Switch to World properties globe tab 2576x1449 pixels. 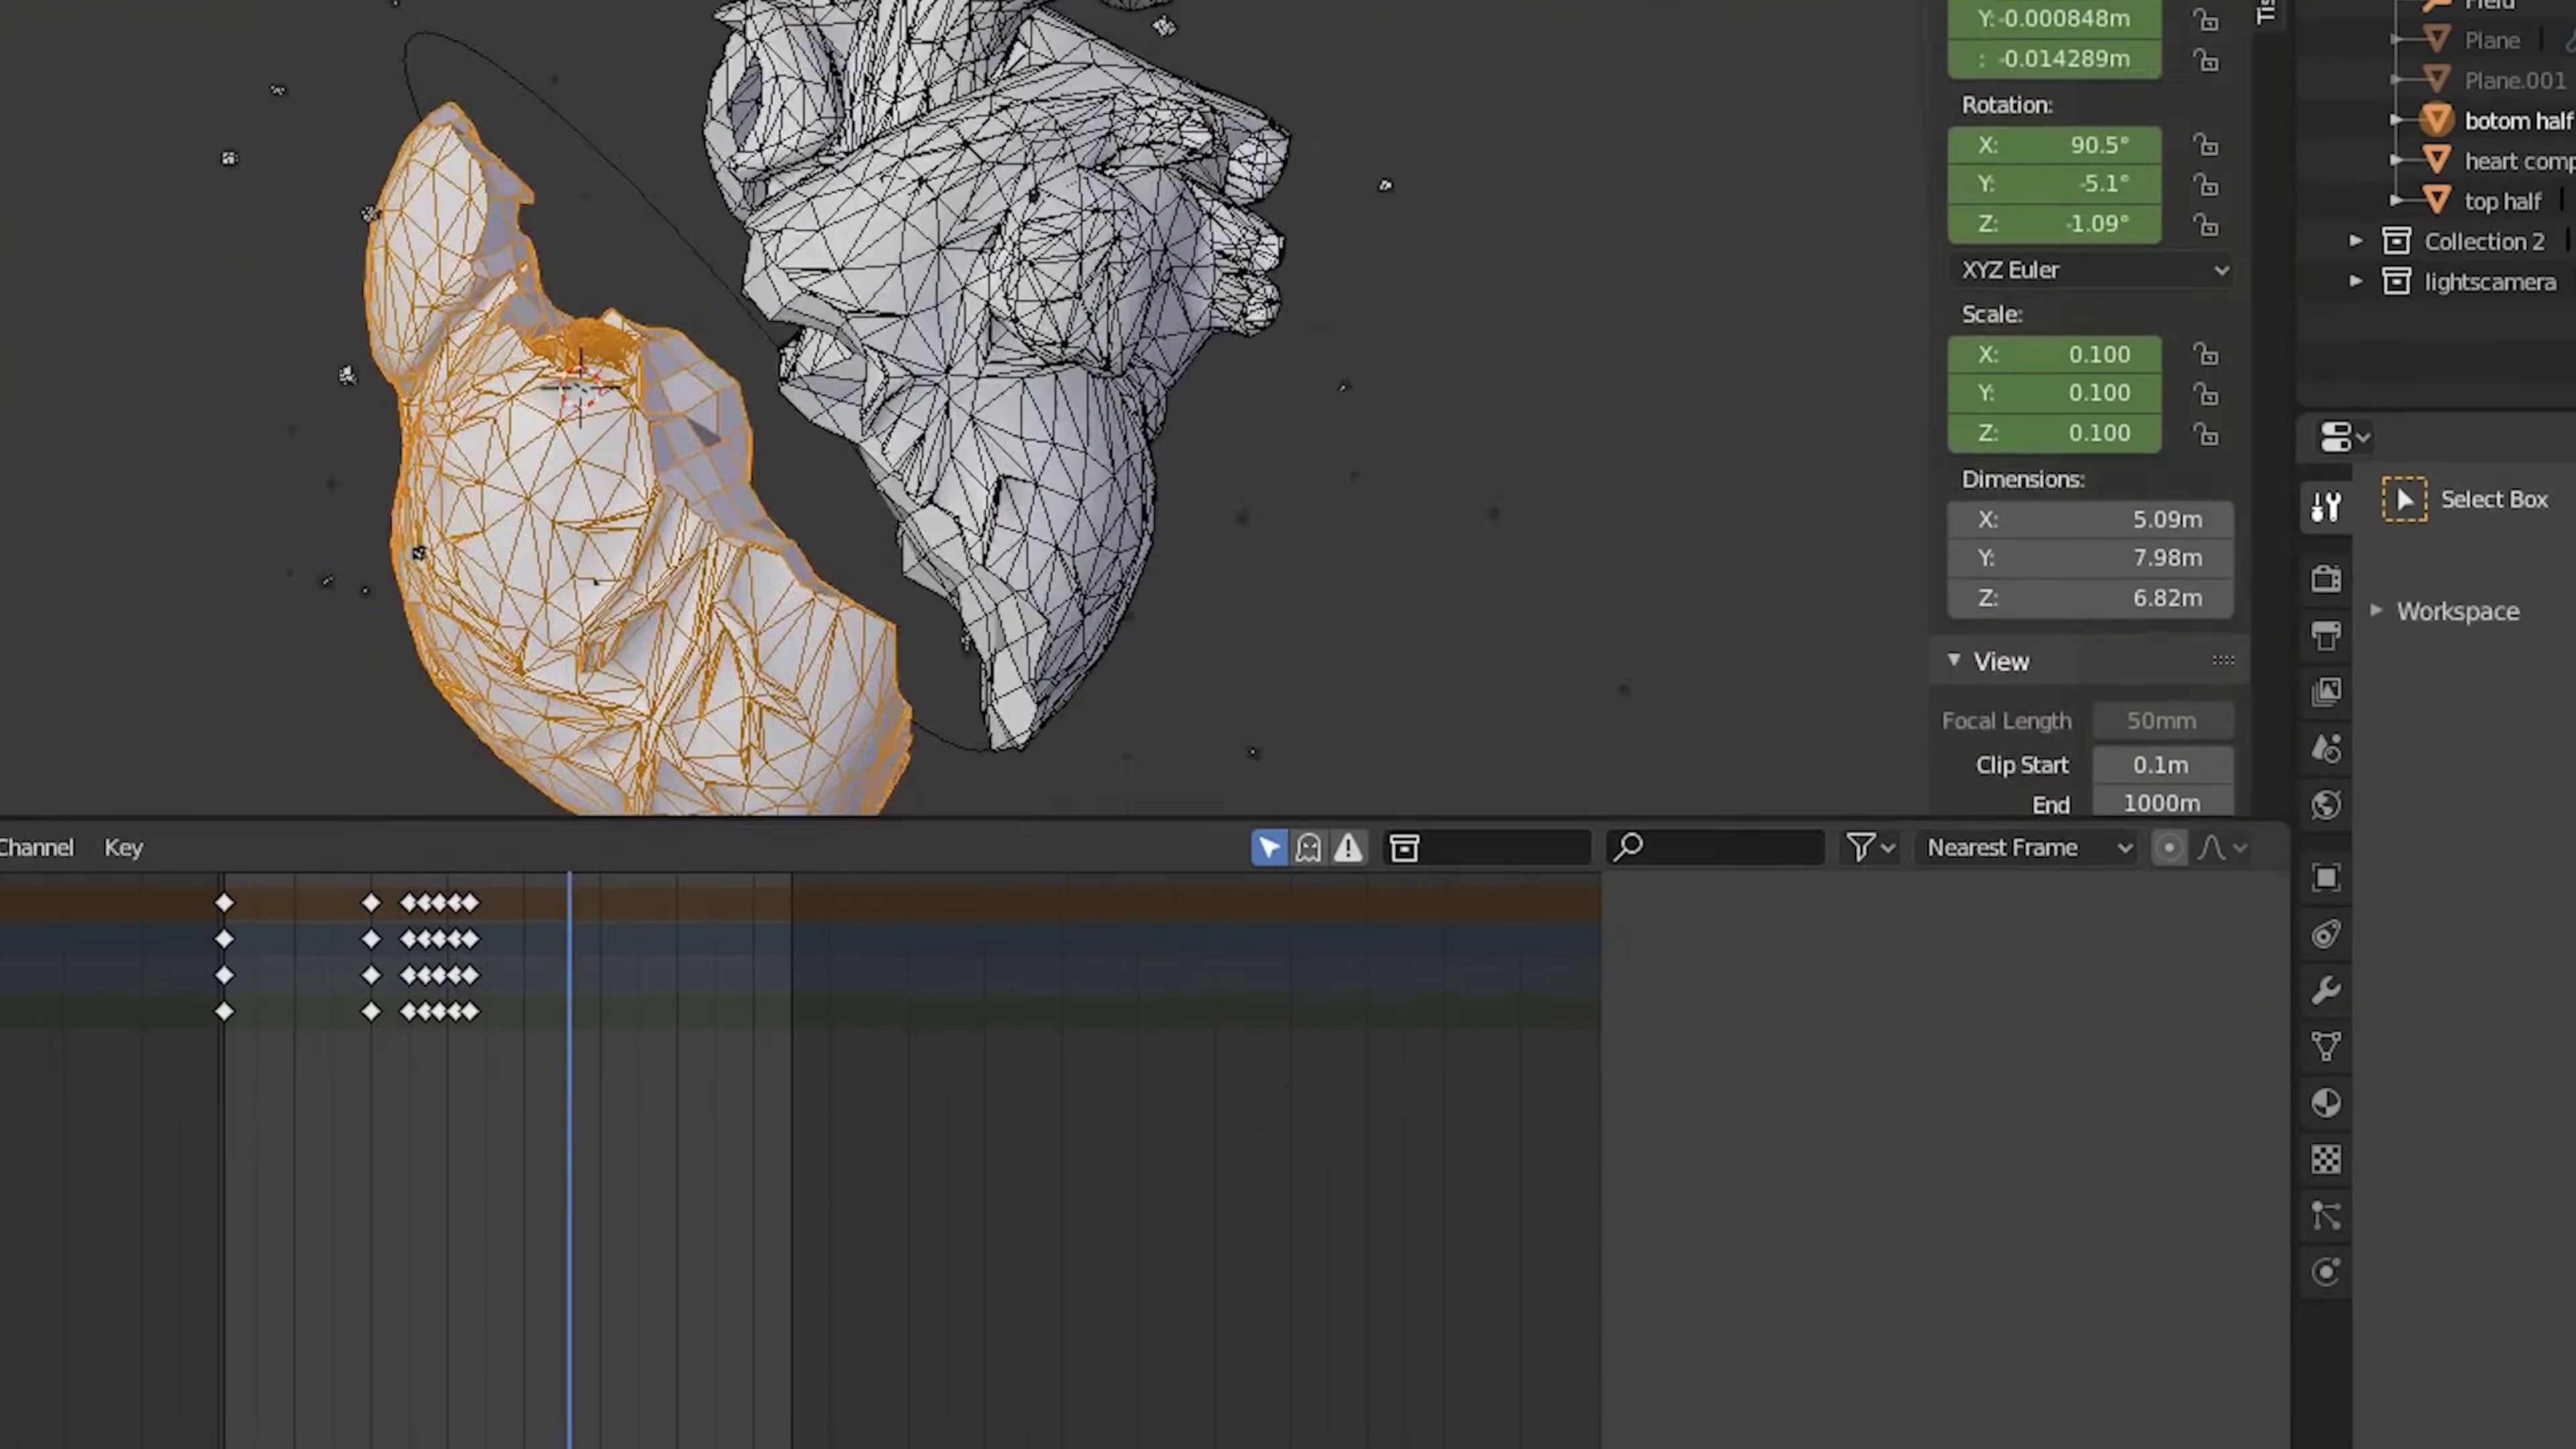2326,805
